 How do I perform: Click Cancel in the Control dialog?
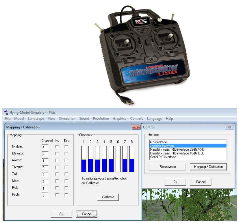coord(201,182)
